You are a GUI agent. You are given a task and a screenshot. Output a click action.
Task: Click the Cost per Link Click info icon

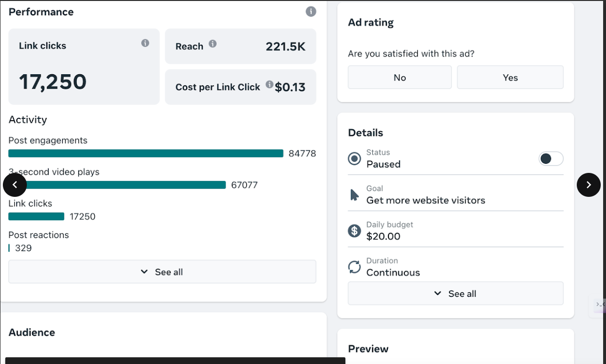269,85
